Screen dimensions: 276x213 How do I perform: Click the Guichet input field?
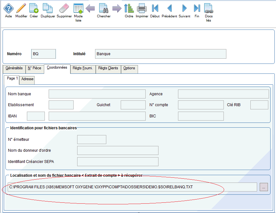tap(133, 105)
